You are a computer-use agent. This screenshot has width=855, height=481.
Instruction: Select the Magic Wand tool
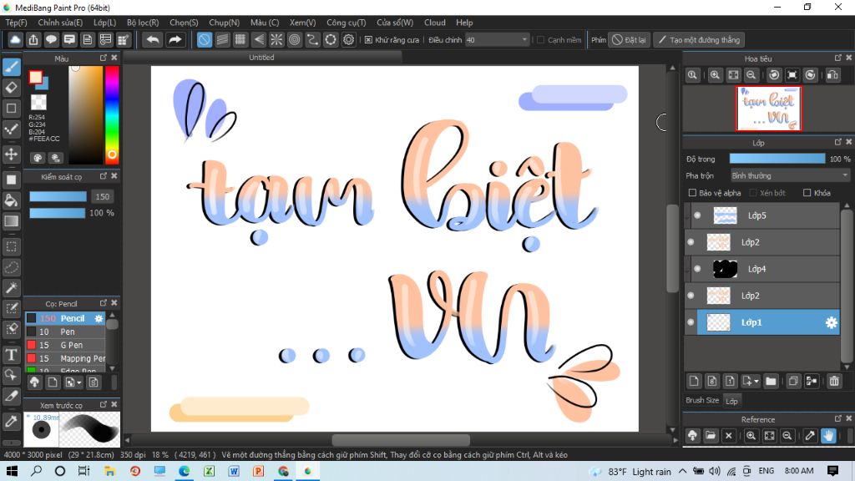click(x=12, y=287)
